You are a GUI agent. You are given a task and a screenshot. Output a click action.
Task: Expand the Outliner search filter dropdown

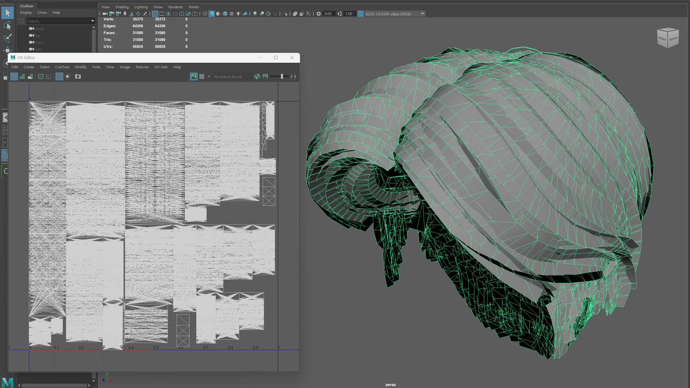(x=92, y=21)
